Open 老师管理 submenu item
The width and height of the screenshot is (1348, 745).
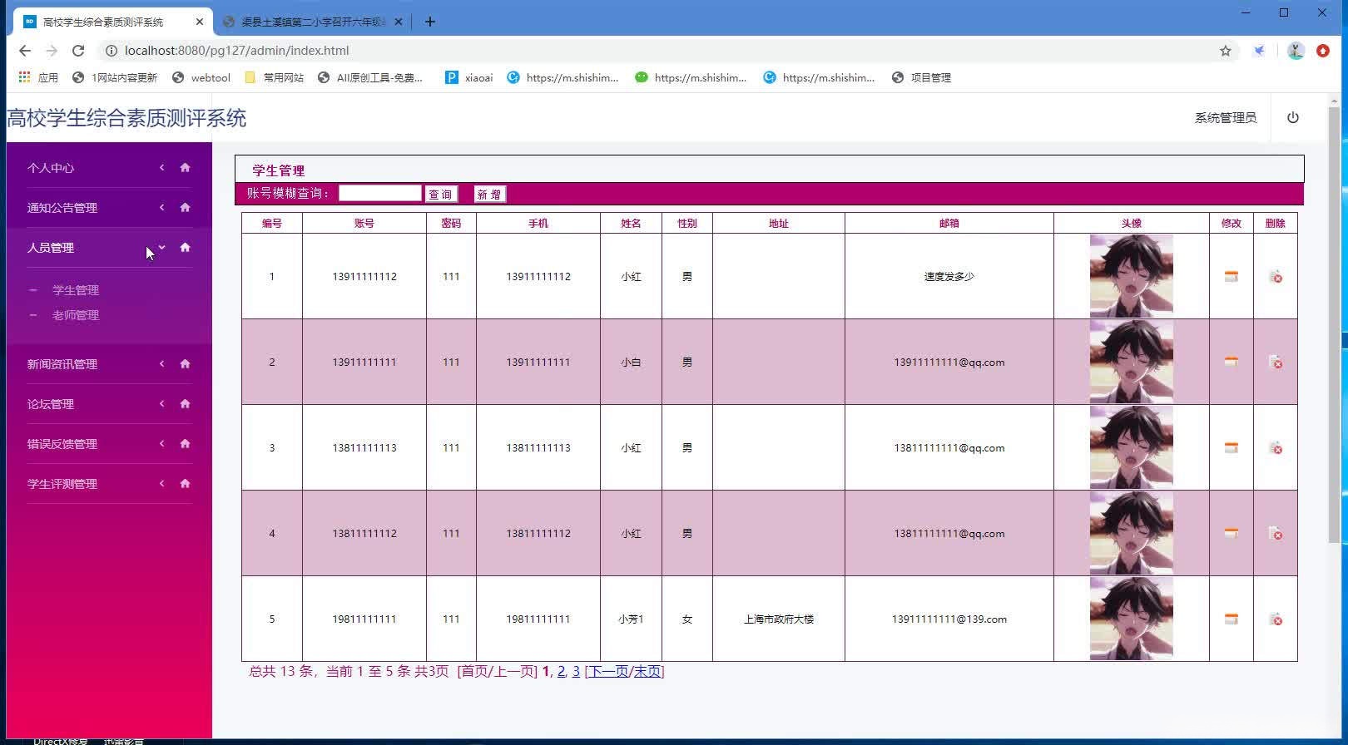point(76,315)
